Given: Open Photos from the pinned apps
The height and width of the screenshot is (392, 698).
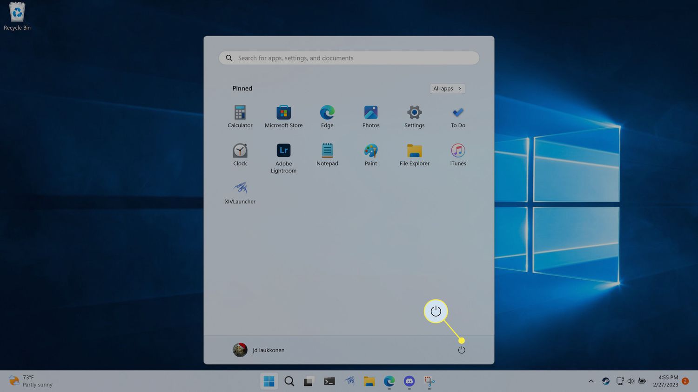Looking at the screenshot, I should (x=371, y=116).
